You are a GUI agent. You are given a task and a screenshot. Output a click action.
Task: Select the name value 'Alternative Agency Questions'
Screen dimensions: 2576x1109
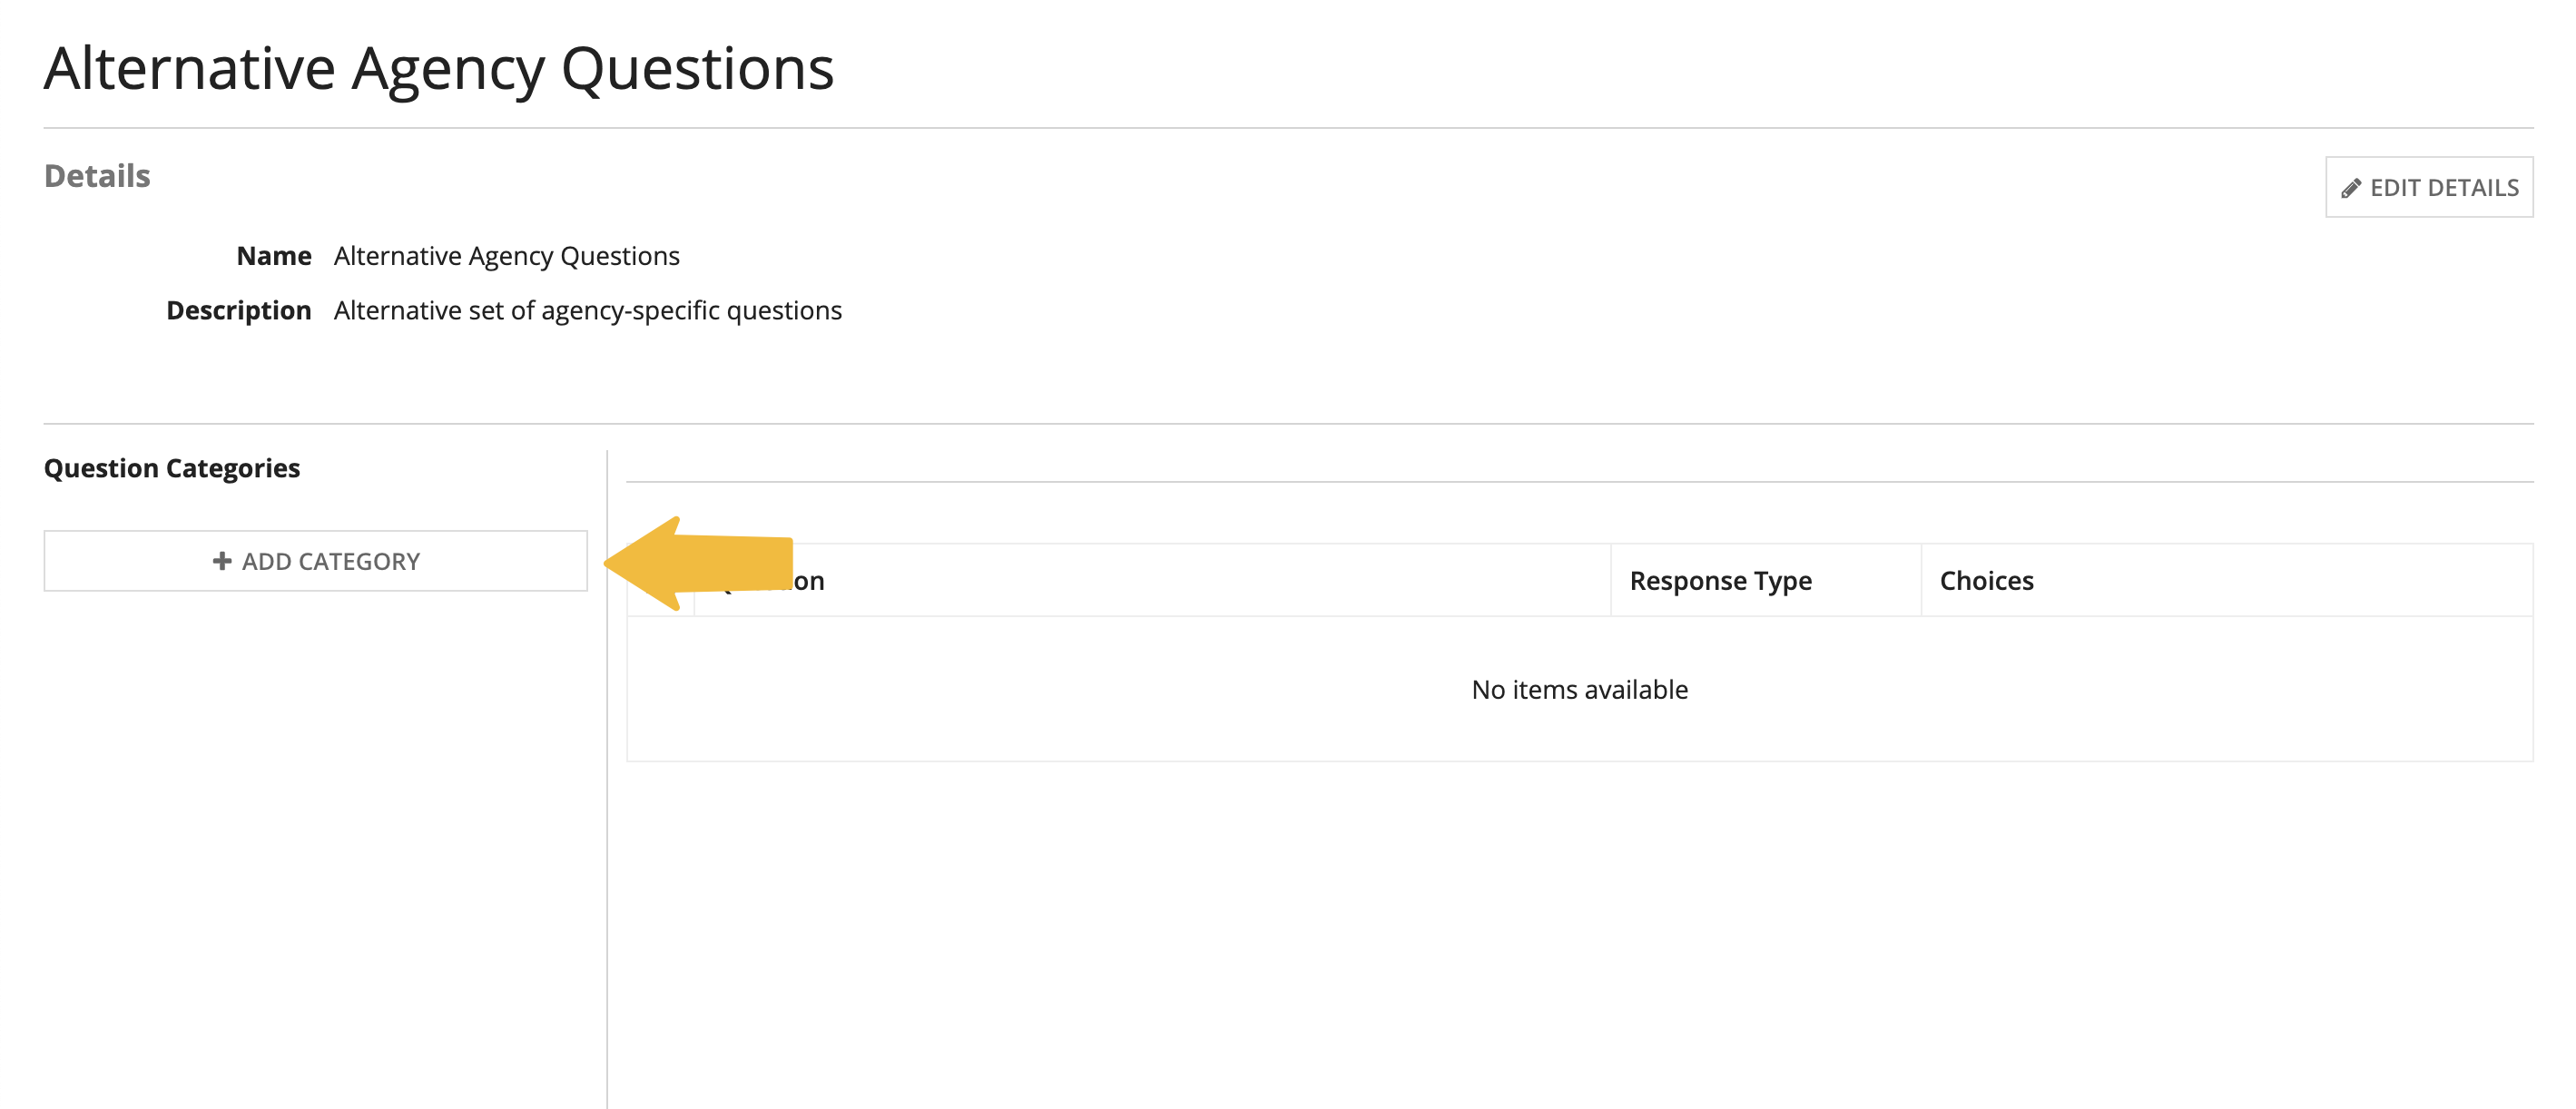click(x=507, y=256)
